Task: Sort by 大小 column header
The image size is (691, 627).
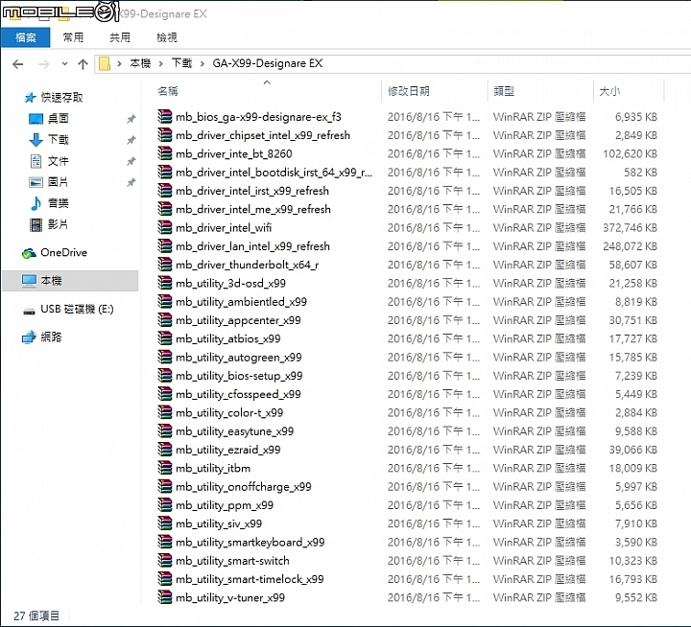Action: click(x=609, y=91)
